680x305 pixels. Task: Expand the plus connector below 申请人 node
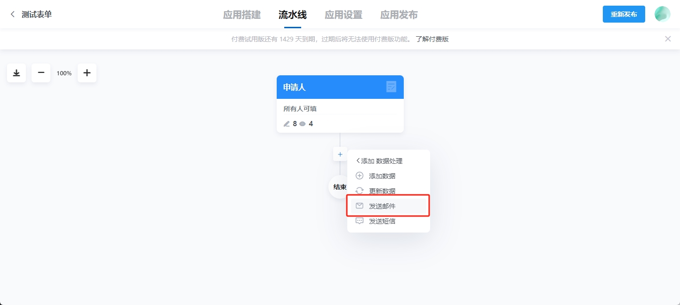point(340,154)
